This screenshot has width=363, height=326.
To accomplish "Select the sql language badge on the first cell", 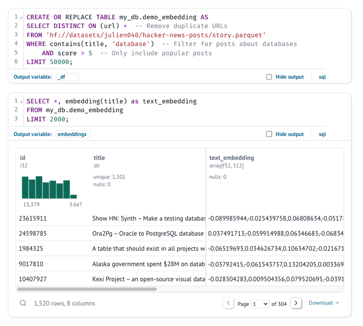I will click(322, 77).
